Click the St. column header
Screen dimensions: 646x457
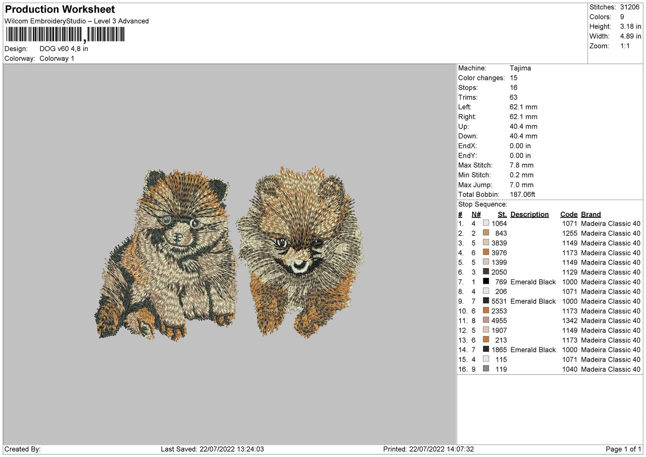coord(502,214)
